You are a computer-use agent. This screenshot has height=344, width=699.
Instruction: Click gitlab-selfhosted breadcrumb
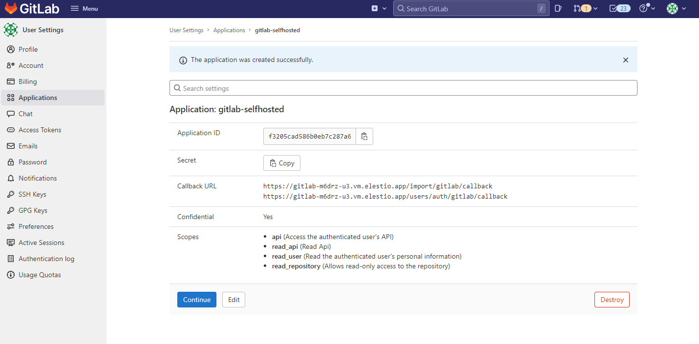point(277,30)
